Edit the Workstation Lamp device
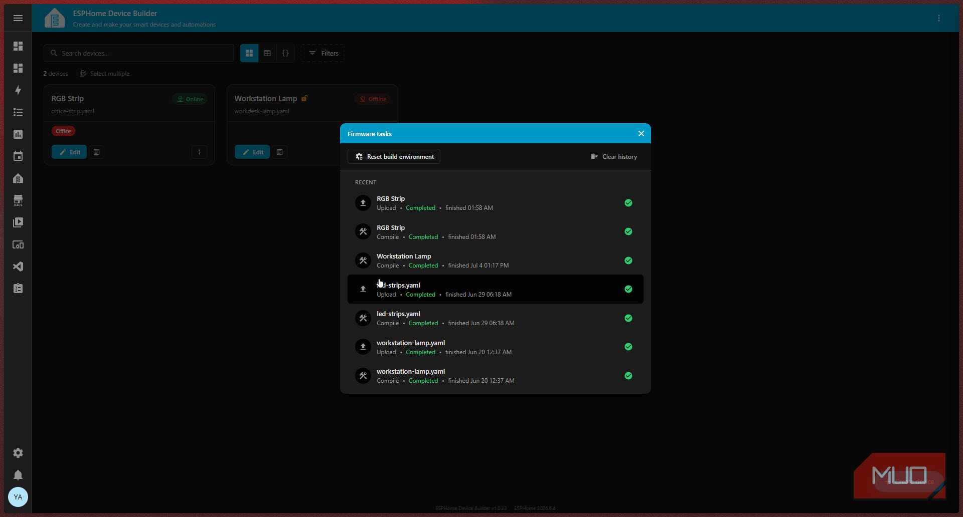This screenshot has width=963, height=517. coord(252,152)
